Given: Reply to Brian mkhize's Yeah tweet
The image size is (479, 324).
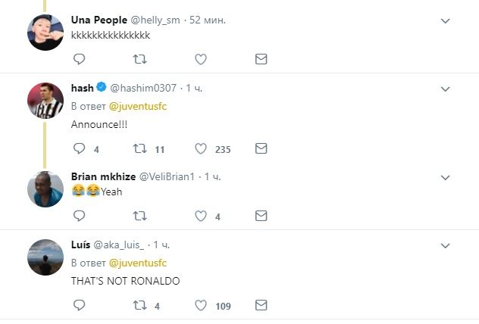Looking at the screenshot, I should (79, 216).
